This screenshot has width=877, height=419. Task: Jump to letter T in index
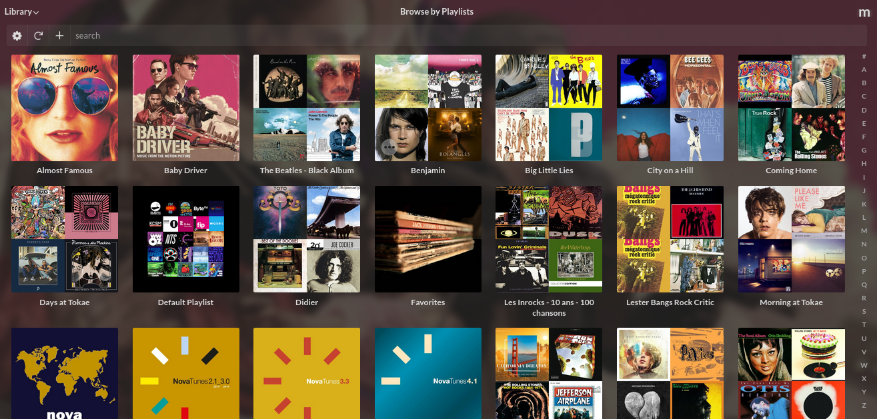click(x=864, y=324)
